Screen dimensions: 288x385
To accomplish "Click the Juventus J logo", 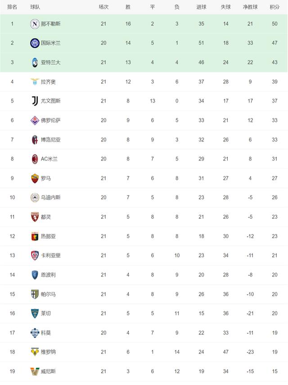I will [x=35, y=101].
